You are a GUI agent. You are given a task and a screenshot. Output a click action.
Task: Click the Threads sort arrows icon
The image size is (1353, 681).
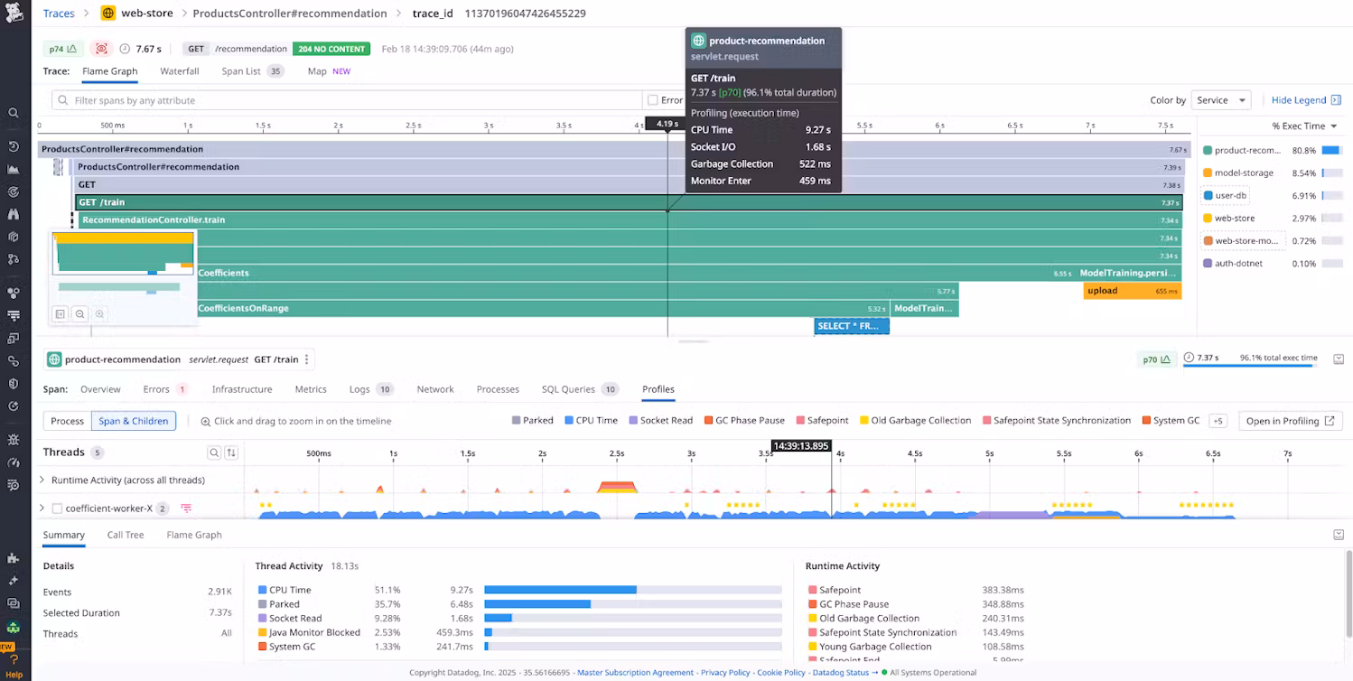pyautogui.click(x=231, y=452)
